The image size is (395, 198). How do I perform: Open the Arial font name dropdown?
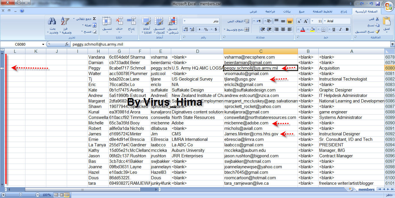click(x=325, y=21)
